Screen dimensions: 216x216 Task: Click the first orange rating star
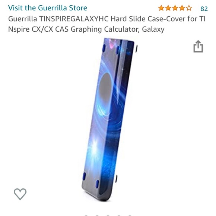click(x=161, y=8)
